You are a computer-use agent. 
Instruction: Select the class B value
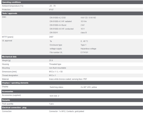pos(84,33)
